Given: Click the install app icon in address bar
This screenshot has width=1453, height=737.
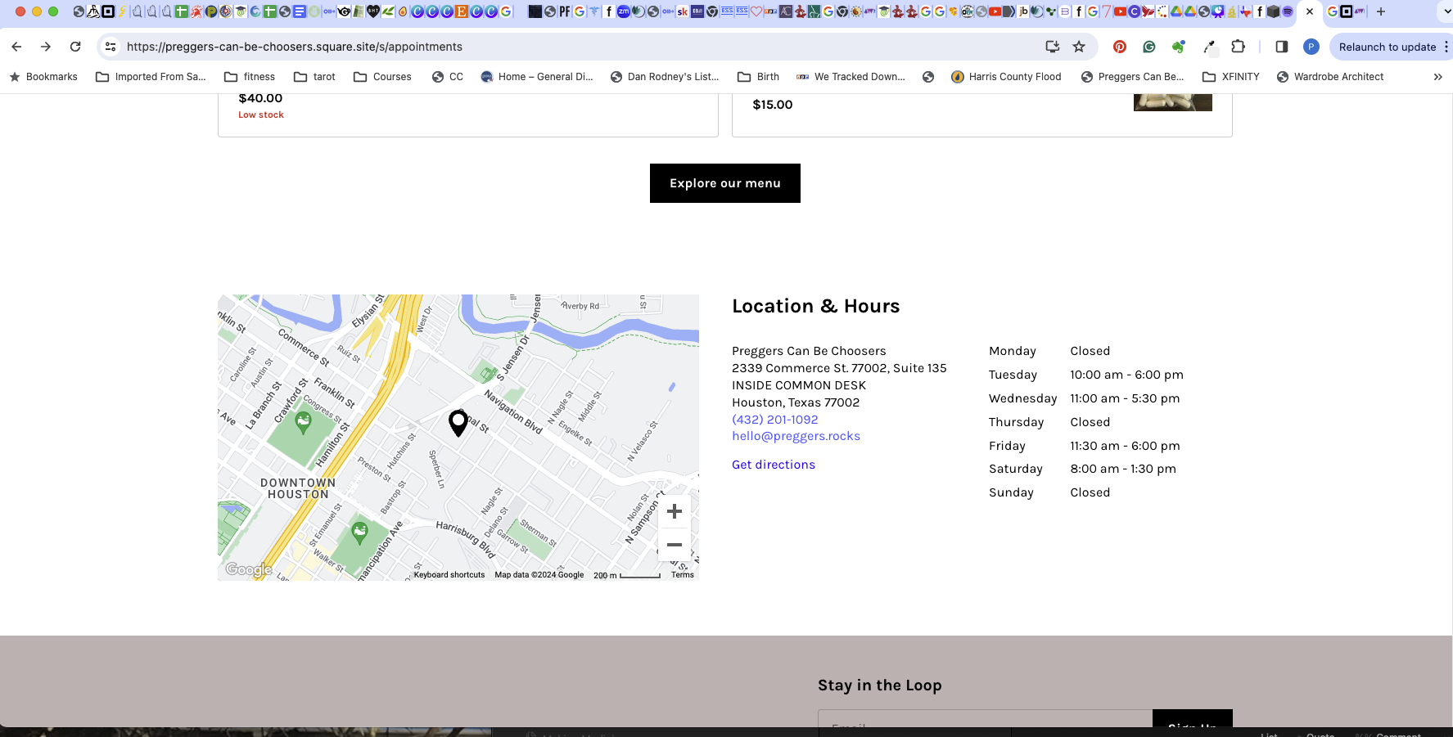Looking at the screenshot, I should (x=1053, y=47).
